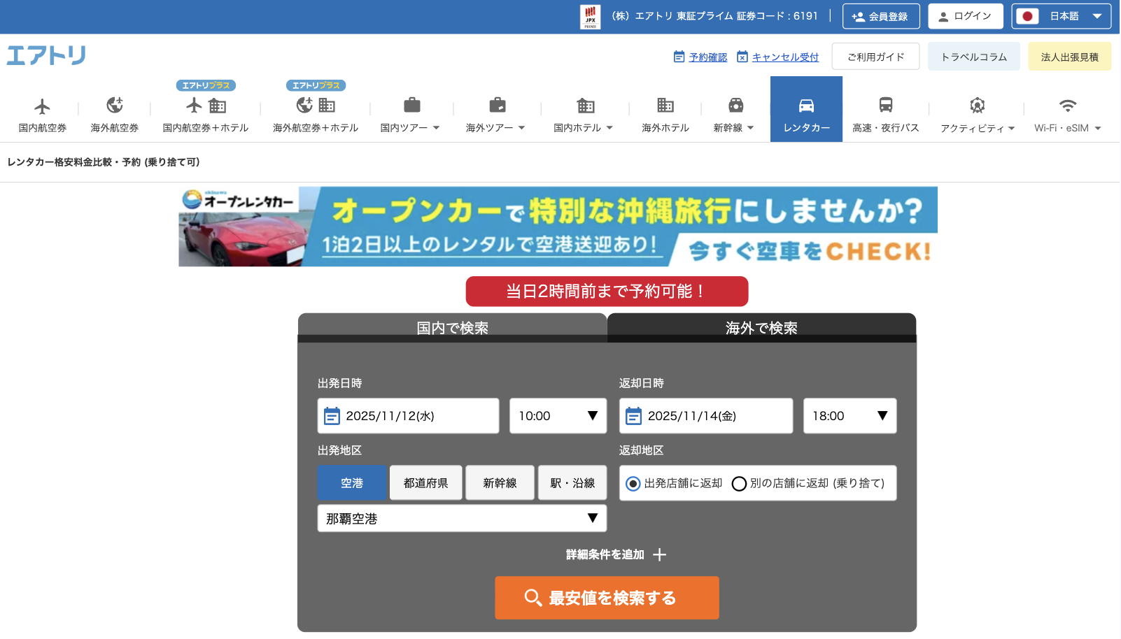Click the Shinkansen train icon

(735, 106)
